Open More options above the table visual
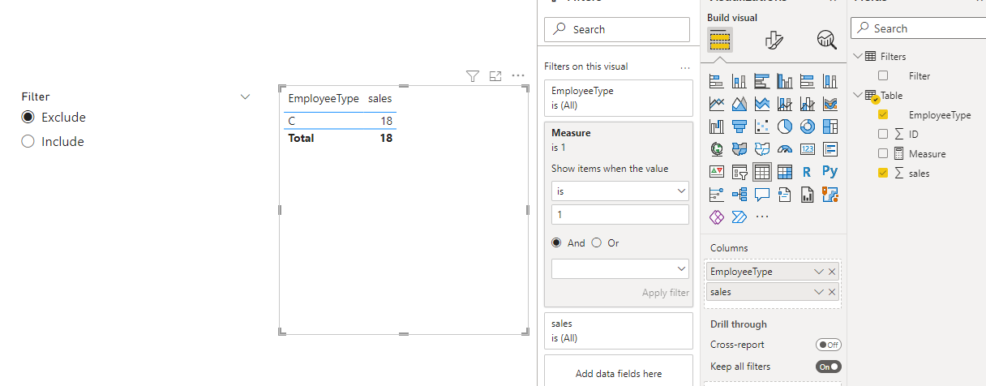Screen dimensions: 986x386 (x=519, y=75)
